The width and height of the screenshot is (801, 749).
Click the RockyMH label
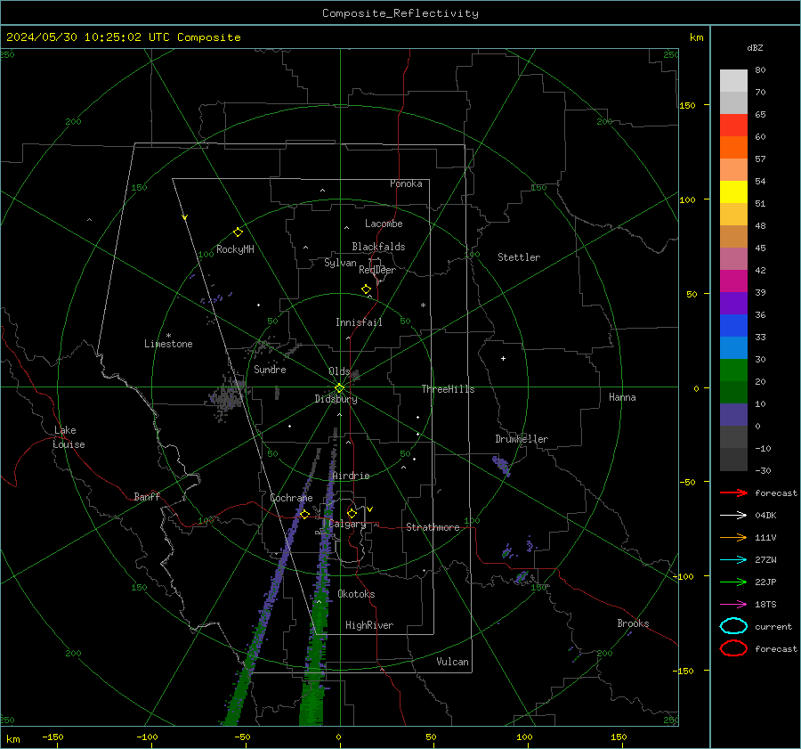coord(235,249)
